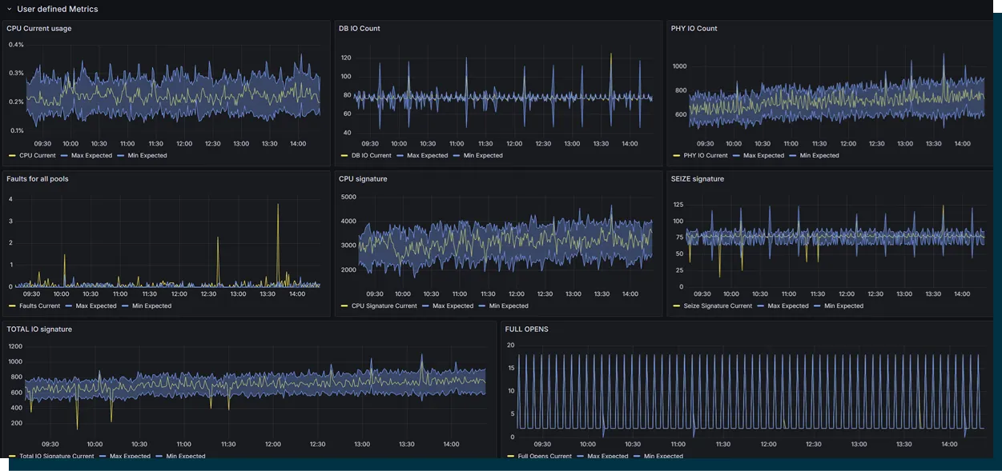The image size is (1002, 471).
Task: Select the CPU signature panel title
Action: point(363,179)
